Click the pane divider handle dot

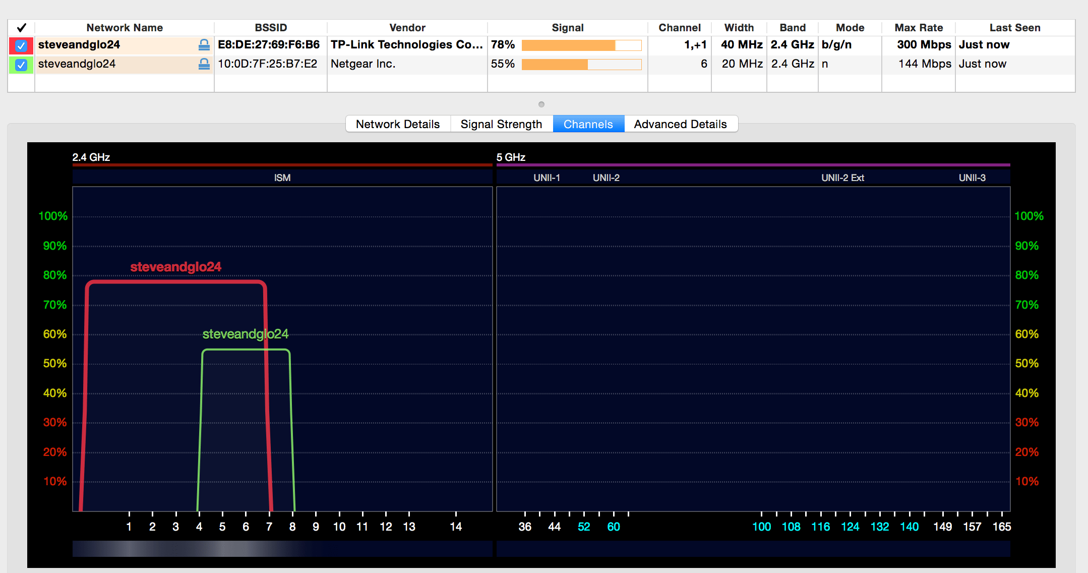(x=541, y=104)
